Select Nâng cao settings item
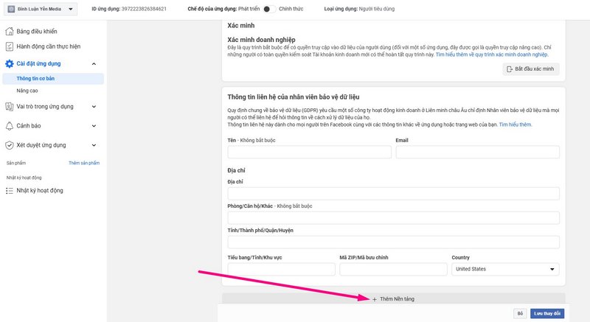 (27, 91)
